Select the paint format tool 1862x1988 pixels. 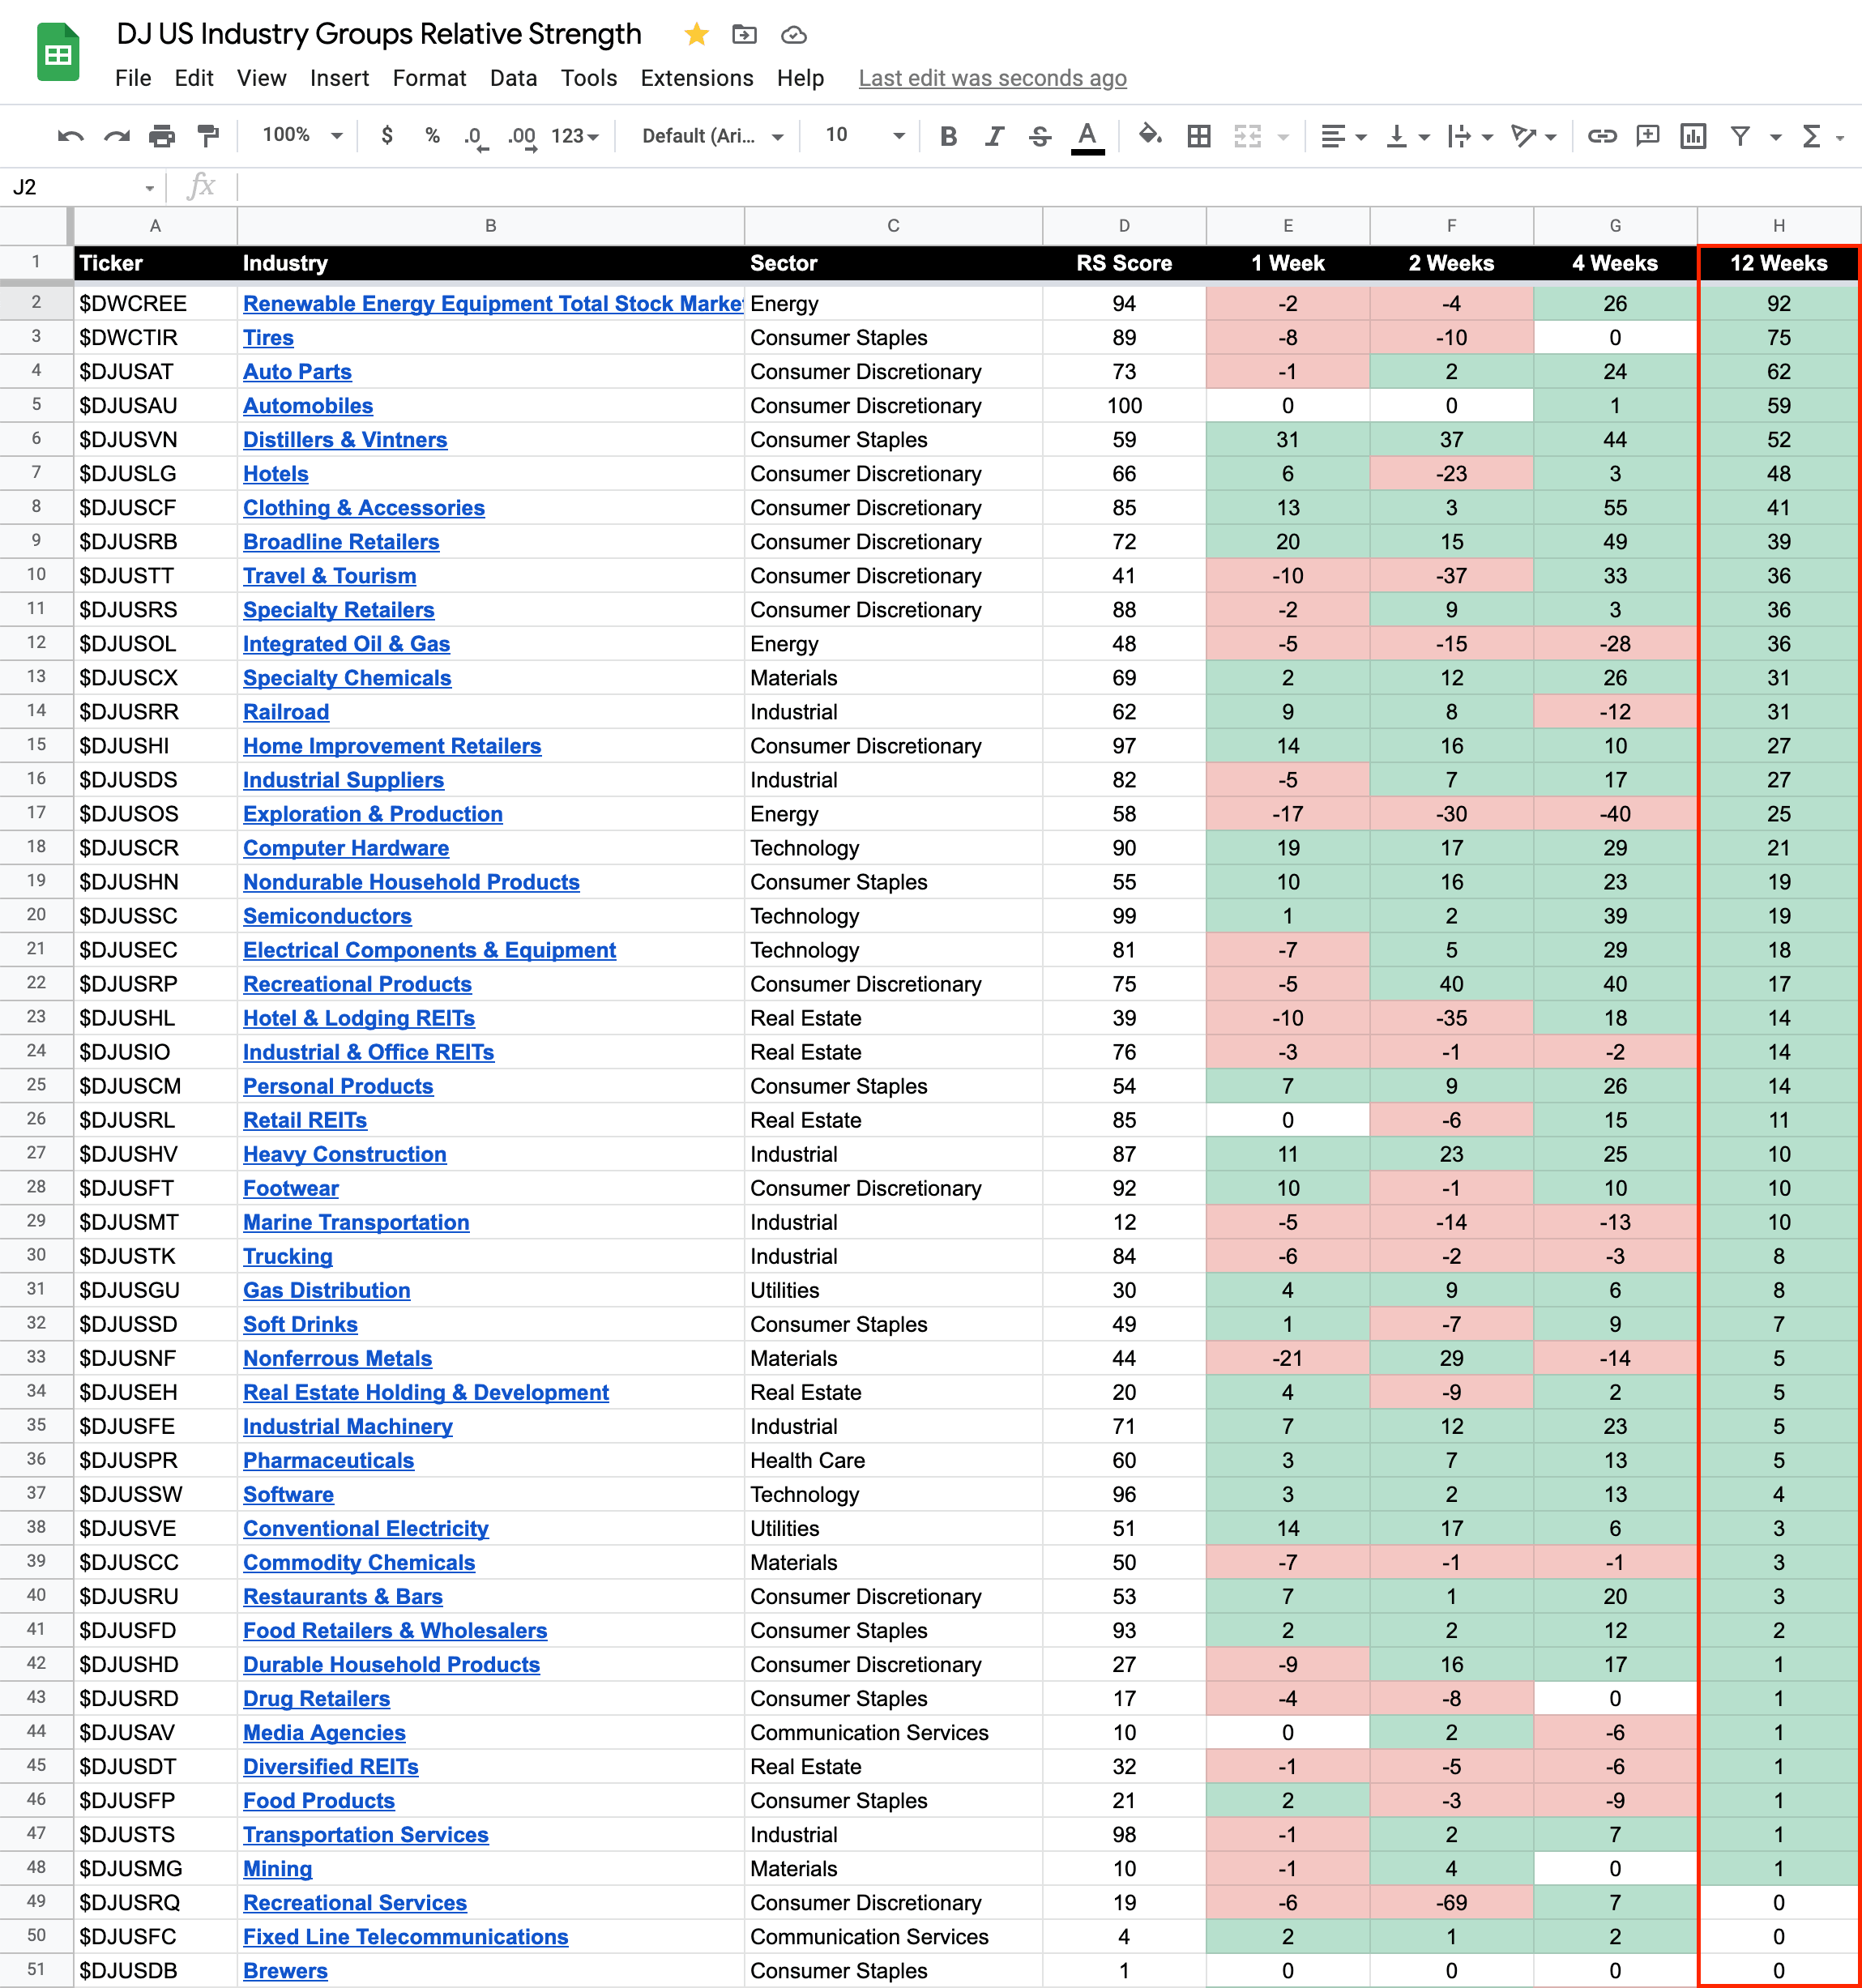point(209,136)
